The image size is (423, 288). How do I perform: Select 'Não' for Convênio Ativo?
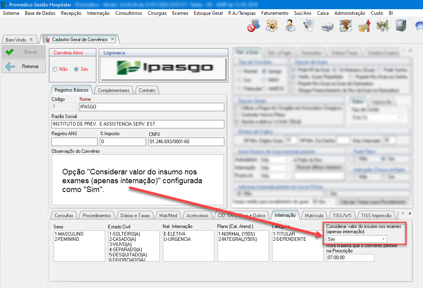coord(55,69)
